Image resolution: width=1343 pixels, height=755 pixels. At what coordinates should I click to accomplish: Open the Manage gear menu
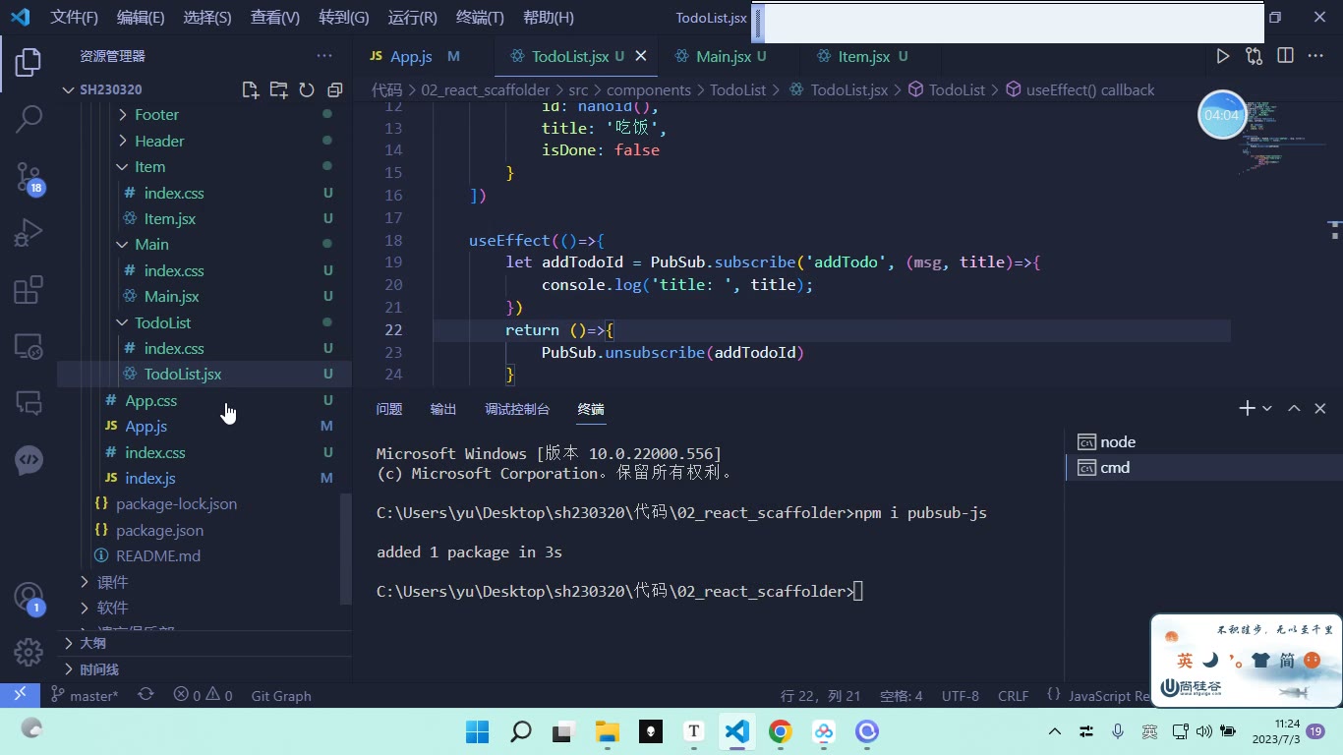tap(29, 652)
